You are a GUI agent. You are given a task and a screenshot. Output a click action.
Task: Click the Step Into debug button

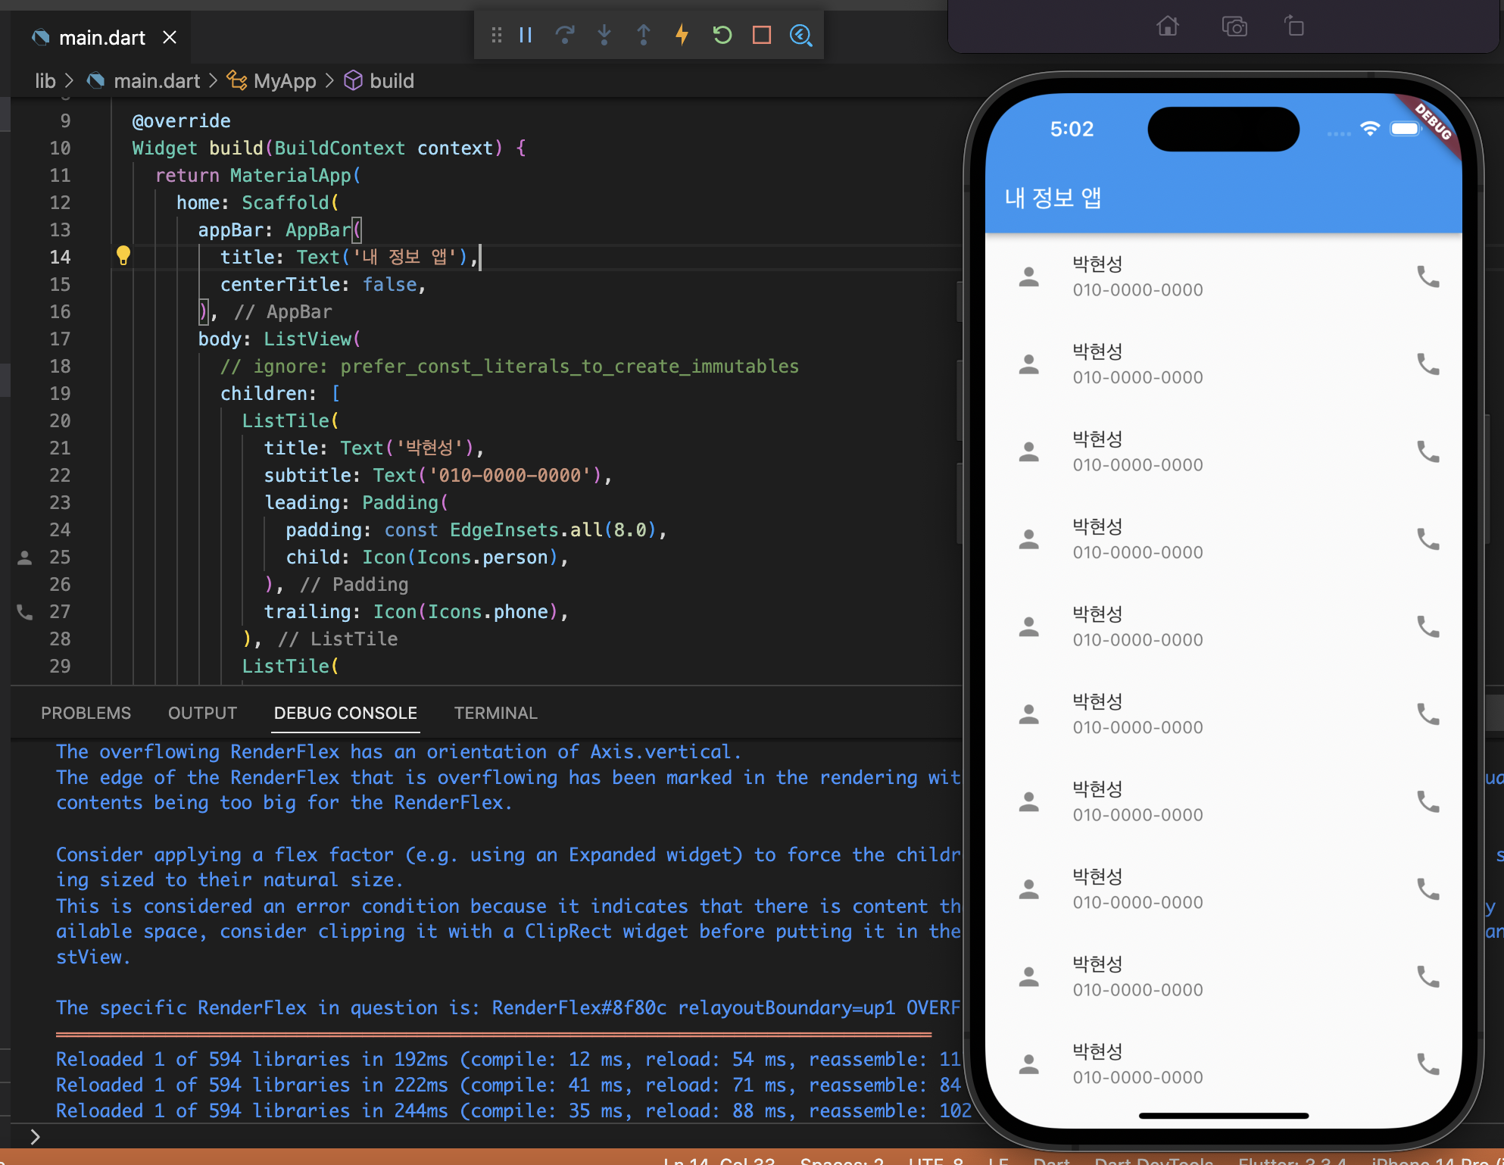coord(604,35)
